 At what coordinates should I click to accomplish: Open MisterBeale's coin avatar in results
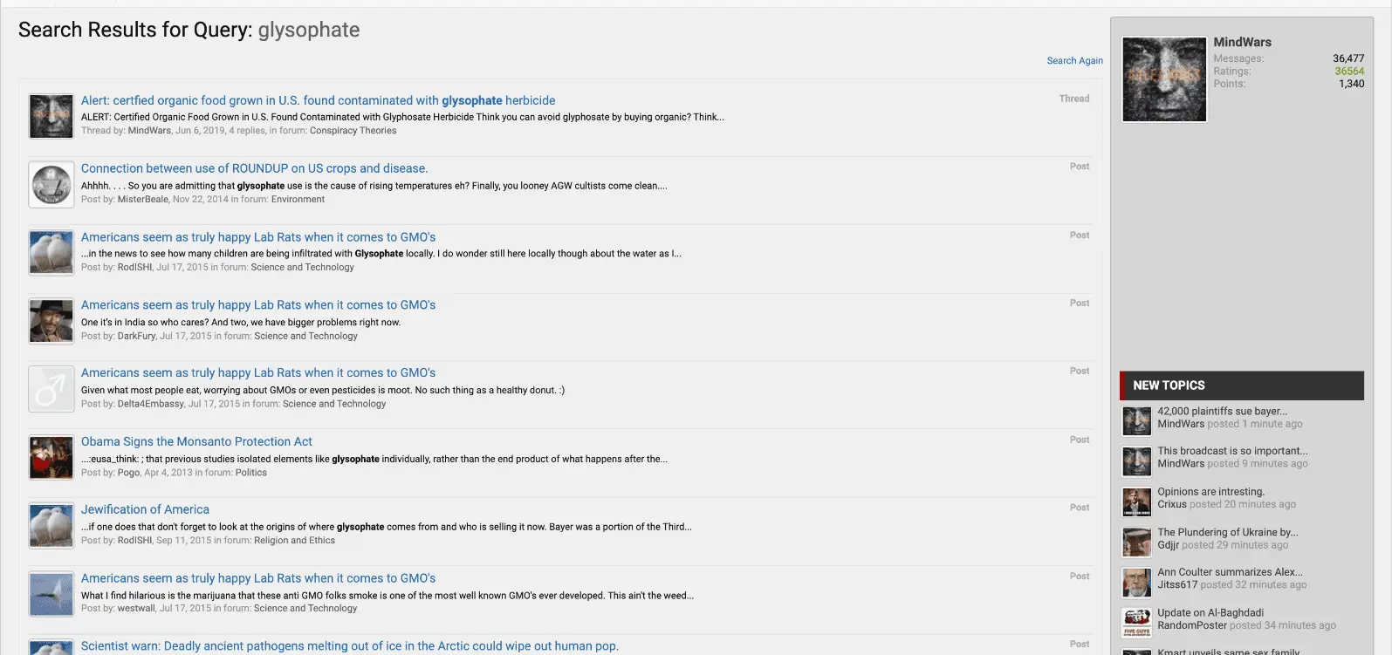click(51, 184)
